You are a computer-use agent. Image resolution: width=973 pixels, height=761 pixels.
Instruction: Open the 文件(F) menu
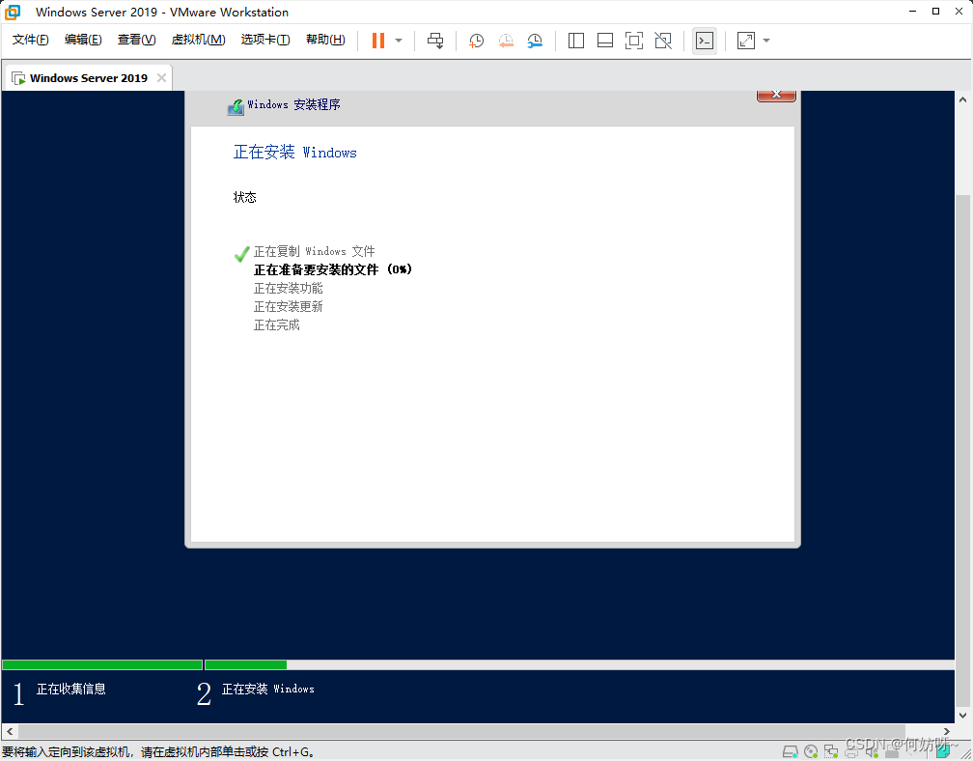pos(31,40)
